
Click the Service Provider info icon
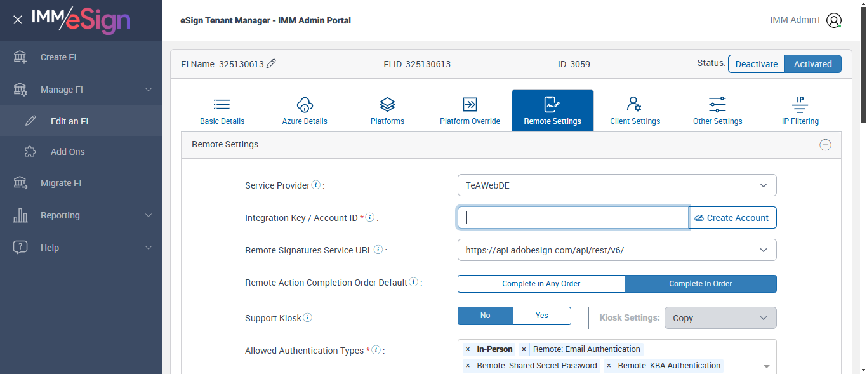[x=315, y=185]
